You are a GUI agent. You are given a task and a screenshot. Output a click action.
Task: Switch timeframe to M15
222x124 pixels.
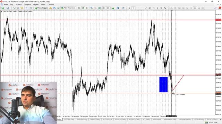pos(179,8)
